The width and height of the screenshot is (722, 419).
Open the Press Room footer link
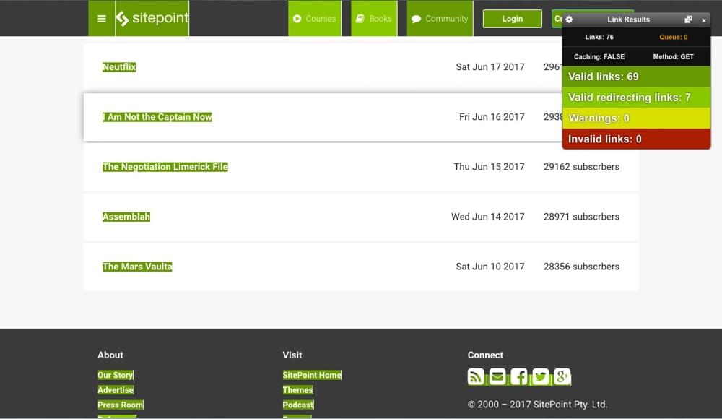tap(121, 405)
